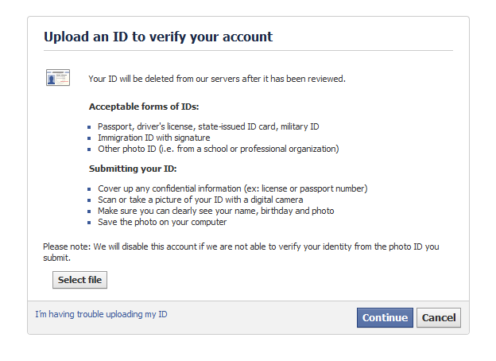
Task: Click the bullet marker before the Passport line
Action: click(x=89, y=127)
